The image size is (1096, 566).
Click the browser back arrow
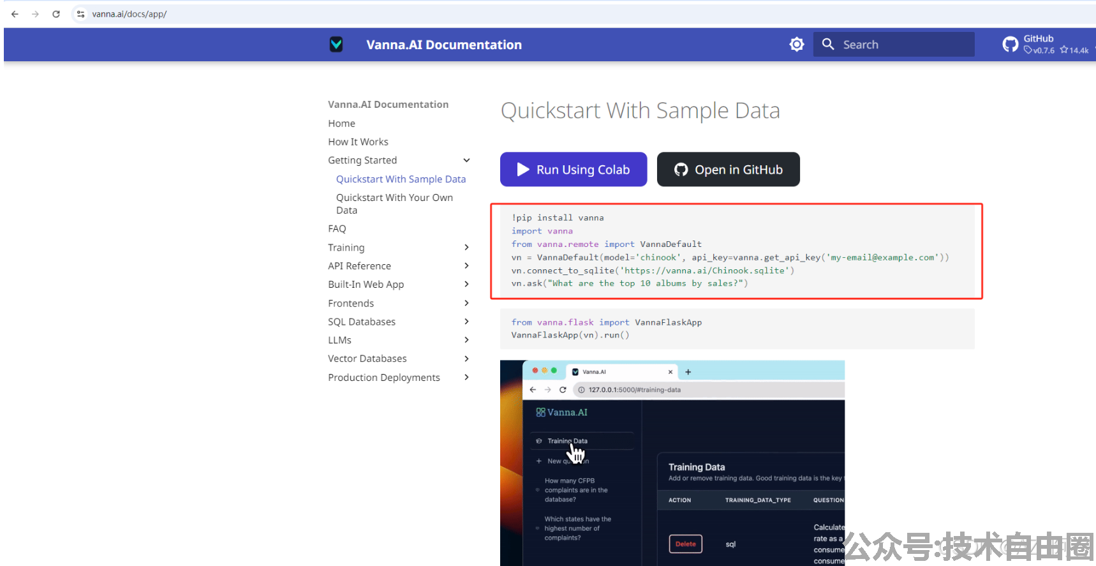pyautogui.click(x=15, y=14)
